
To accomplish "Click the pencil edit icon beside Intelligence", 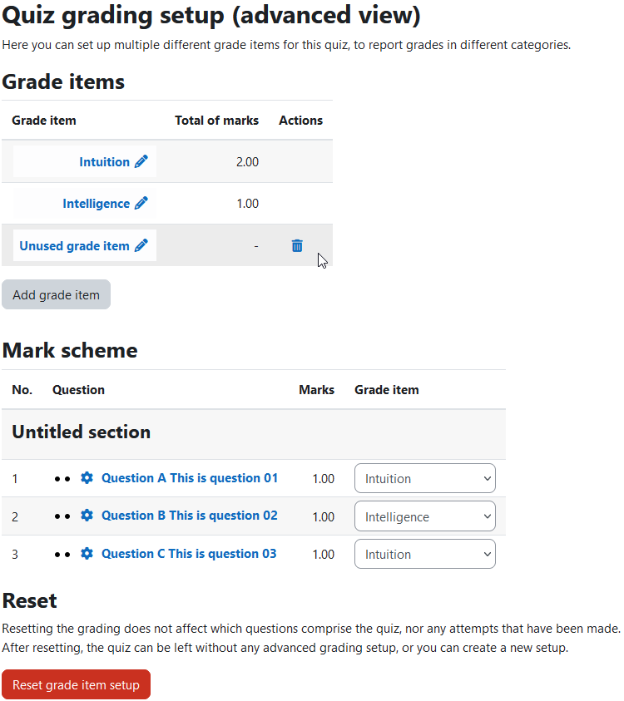I will point(141,203).
